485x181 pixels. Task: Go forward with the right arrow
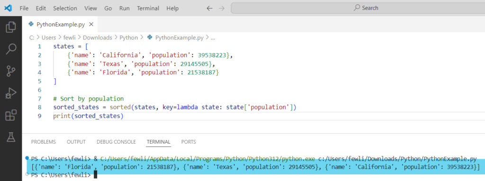coord(222,9)
